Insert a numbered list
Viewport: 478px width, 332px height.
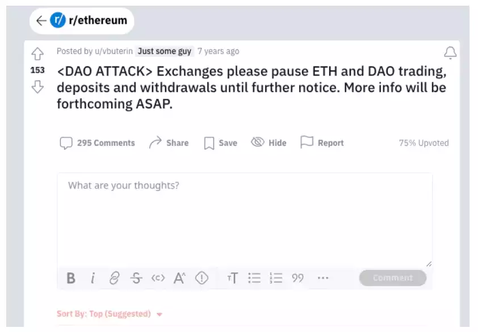click(x=276, y=278)
